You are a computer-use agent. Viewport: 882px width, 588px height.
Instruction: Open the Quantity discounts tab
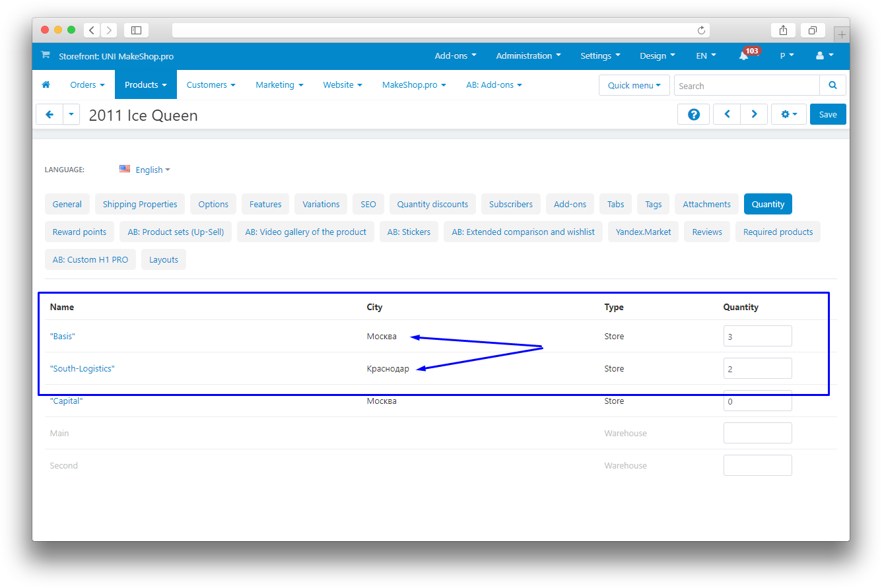tap(432, 205)
